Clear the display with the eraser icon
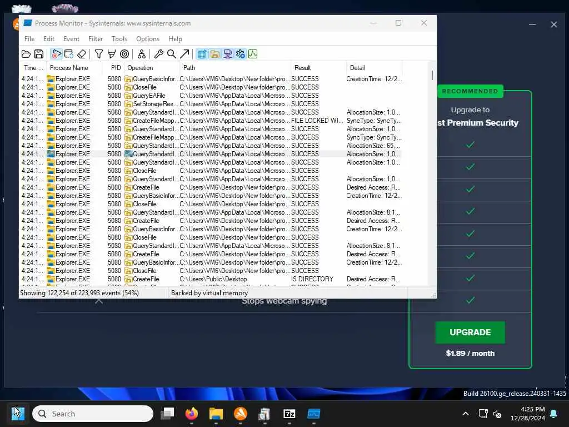569x427 pixels. (x=82, y=54)
